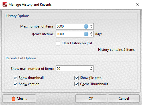The height and width of the screenshot is (105, 142).
Task: Decrease Show max. number of items value
Action: coord(91,70)
